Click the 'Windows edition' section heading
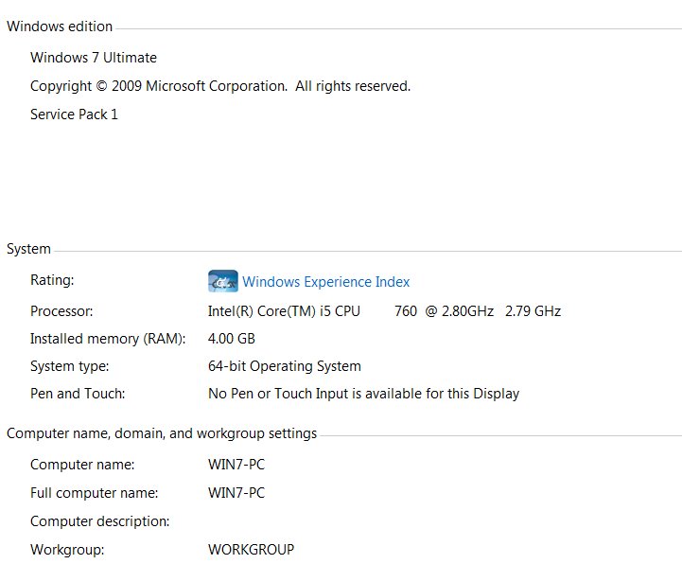 tap(60, 26)
